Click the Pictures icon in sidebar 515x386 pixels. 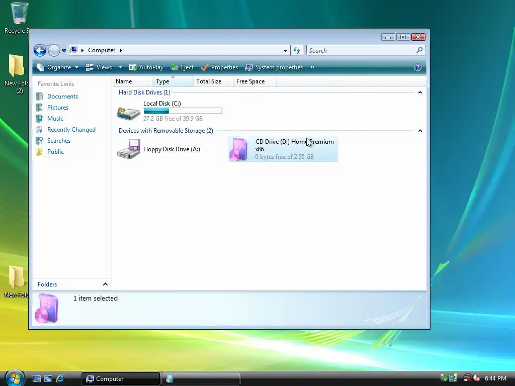(39, 108)
